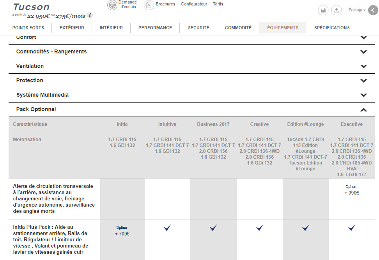Expand the Confort section chevron

coord(363,37)
